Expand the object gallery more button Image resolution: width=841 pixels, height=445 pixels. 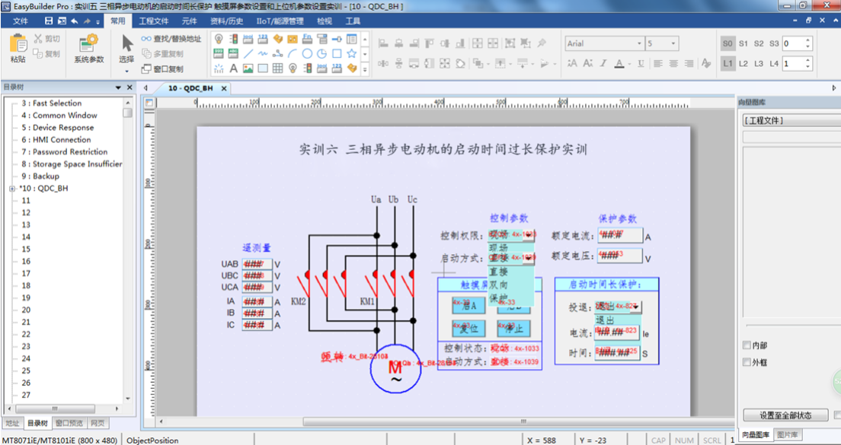(x=365, y=68)
